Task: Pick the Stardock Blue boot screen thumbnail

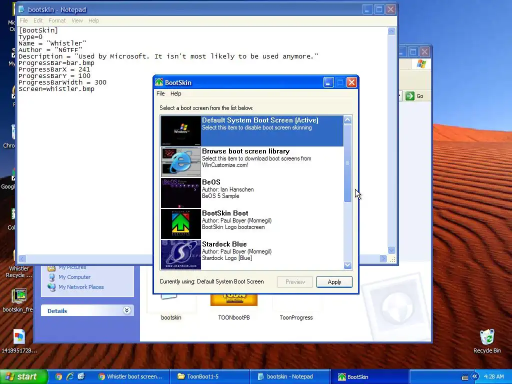Action: coord(181,254)
